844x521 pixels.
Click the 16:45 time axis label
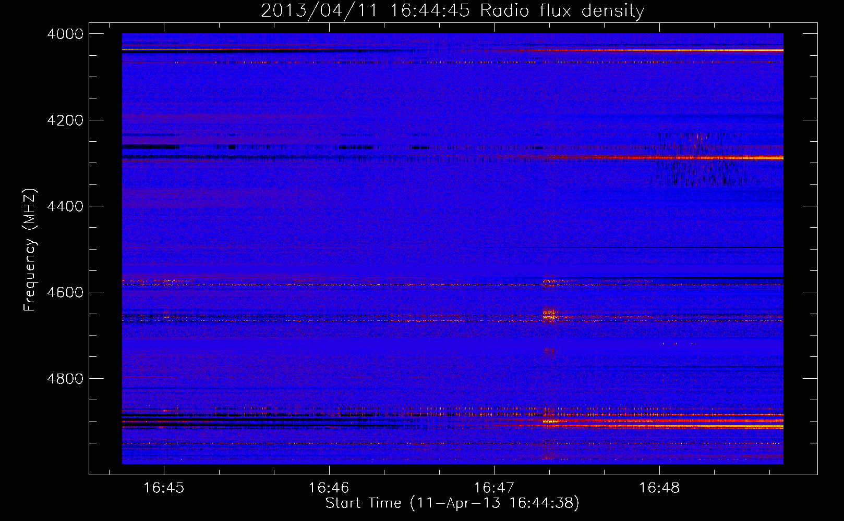(x=164, y=488)
